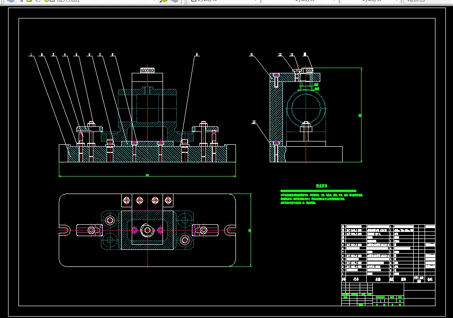Click the knurled knob atop front view
The height and width of the screenshot is (318, 453).
tap(147, 71)
